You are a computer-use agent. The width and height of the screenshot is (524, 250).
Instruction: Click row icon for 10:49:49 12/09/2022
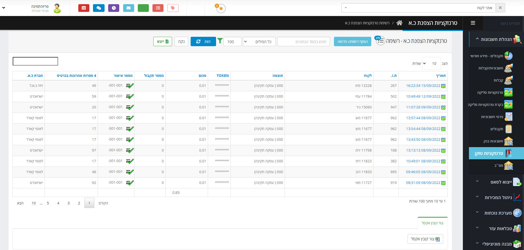[443, 97]
